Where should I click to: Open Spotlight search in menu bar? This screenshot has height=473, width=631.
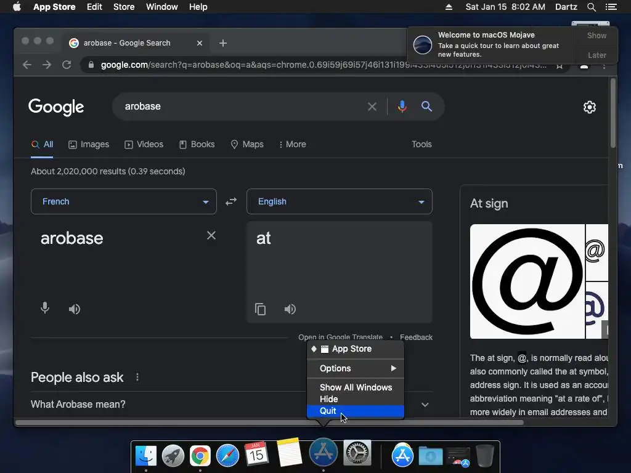tap(591, 7)
